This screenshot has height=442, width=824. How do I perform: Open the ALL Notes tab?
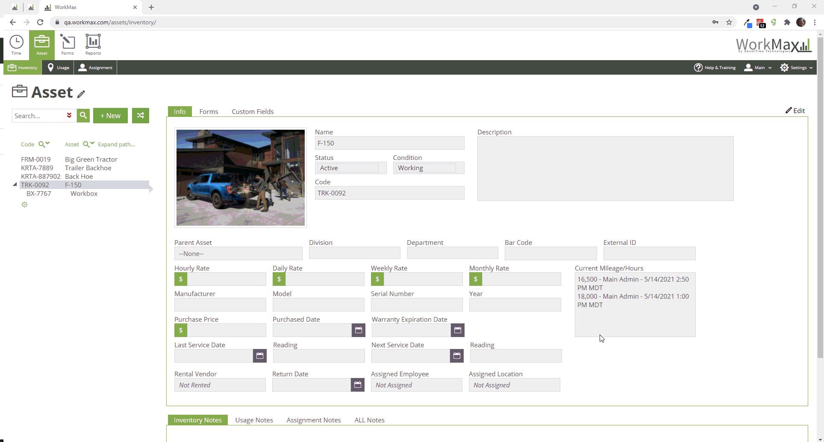click(369, 420)
